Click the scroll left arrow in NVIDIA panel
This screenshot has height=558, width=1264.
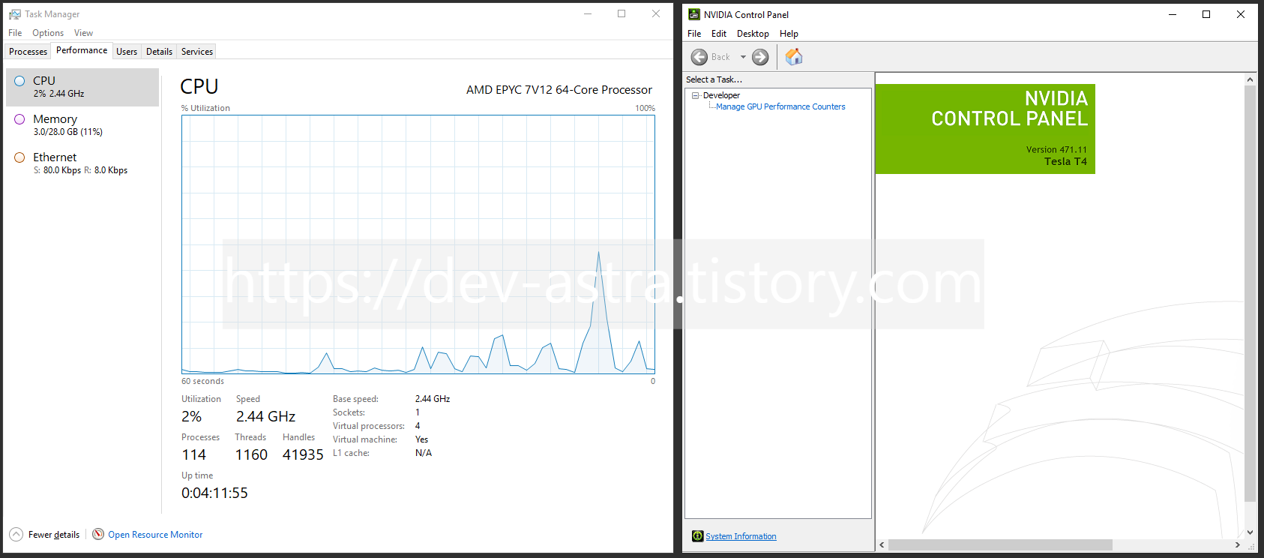coord(882,545)
